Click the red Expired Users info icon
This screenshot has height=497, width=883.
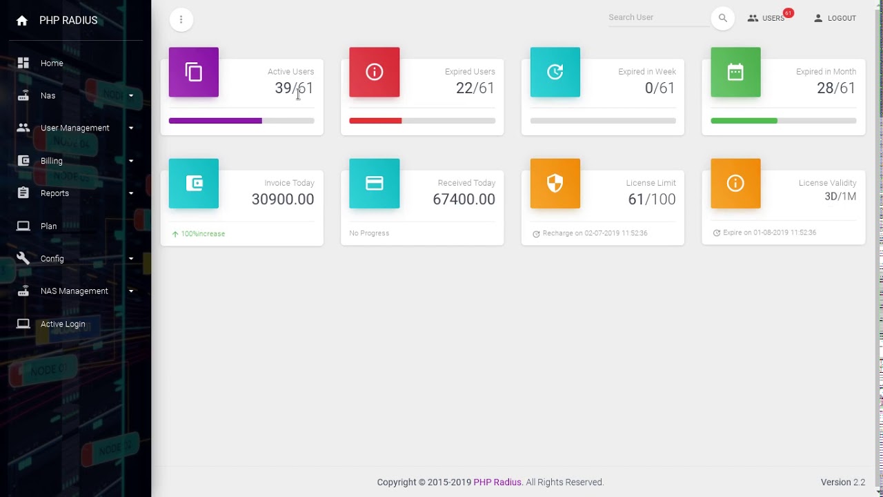(x=375, y=72)
